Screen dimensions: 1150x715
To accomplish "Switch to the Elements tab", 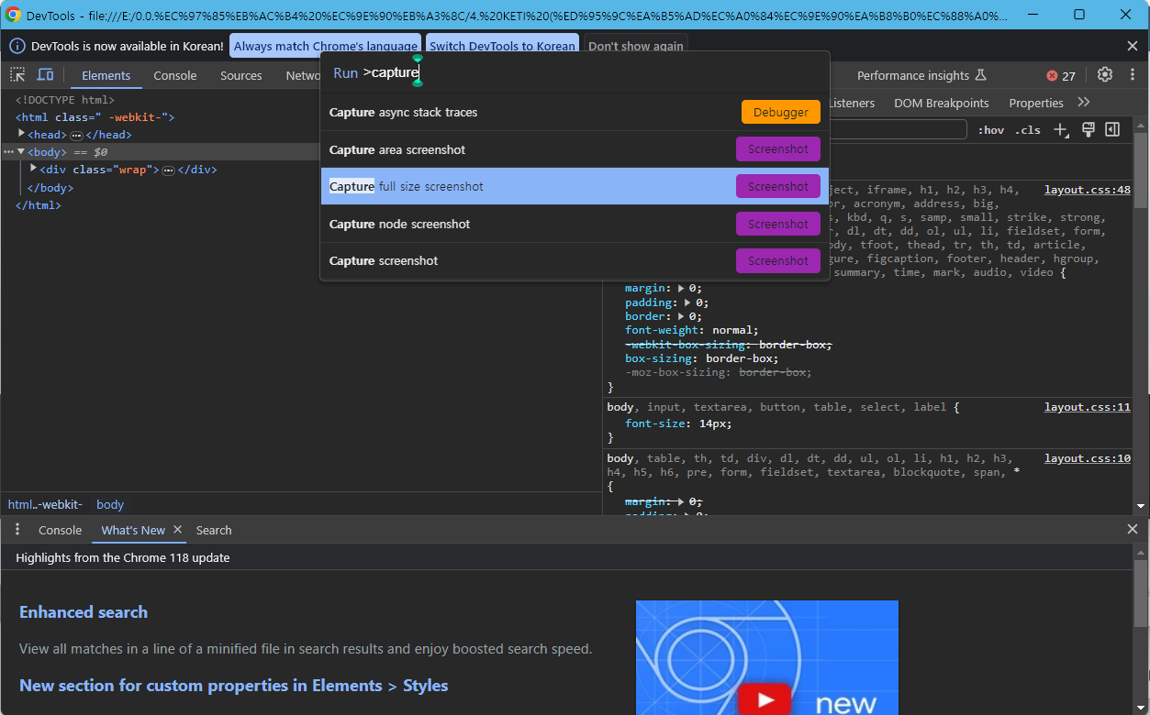I will click(106, 75).
